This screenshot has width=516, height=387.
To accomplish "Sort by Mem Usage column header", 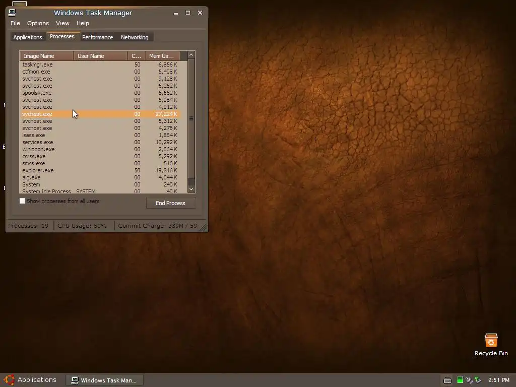I will point(163,56).
